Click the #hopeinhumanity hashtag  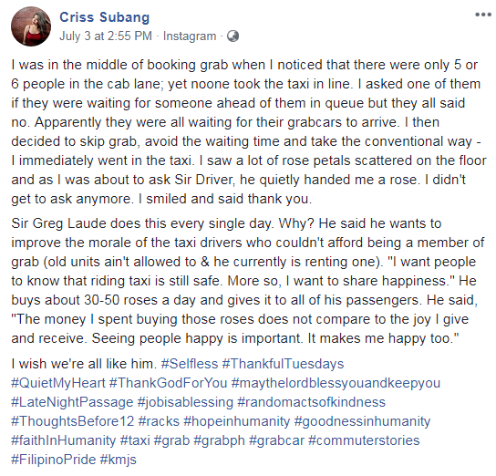tap(237, 421)
